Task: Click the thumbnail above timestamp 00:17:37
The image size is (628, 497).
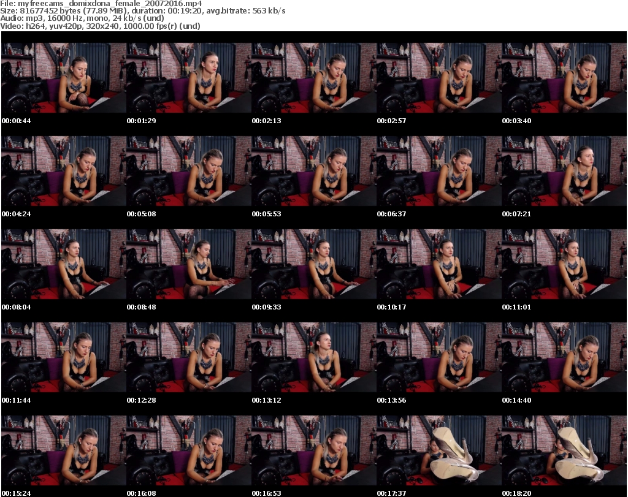Action: click(x=439, y=451)
